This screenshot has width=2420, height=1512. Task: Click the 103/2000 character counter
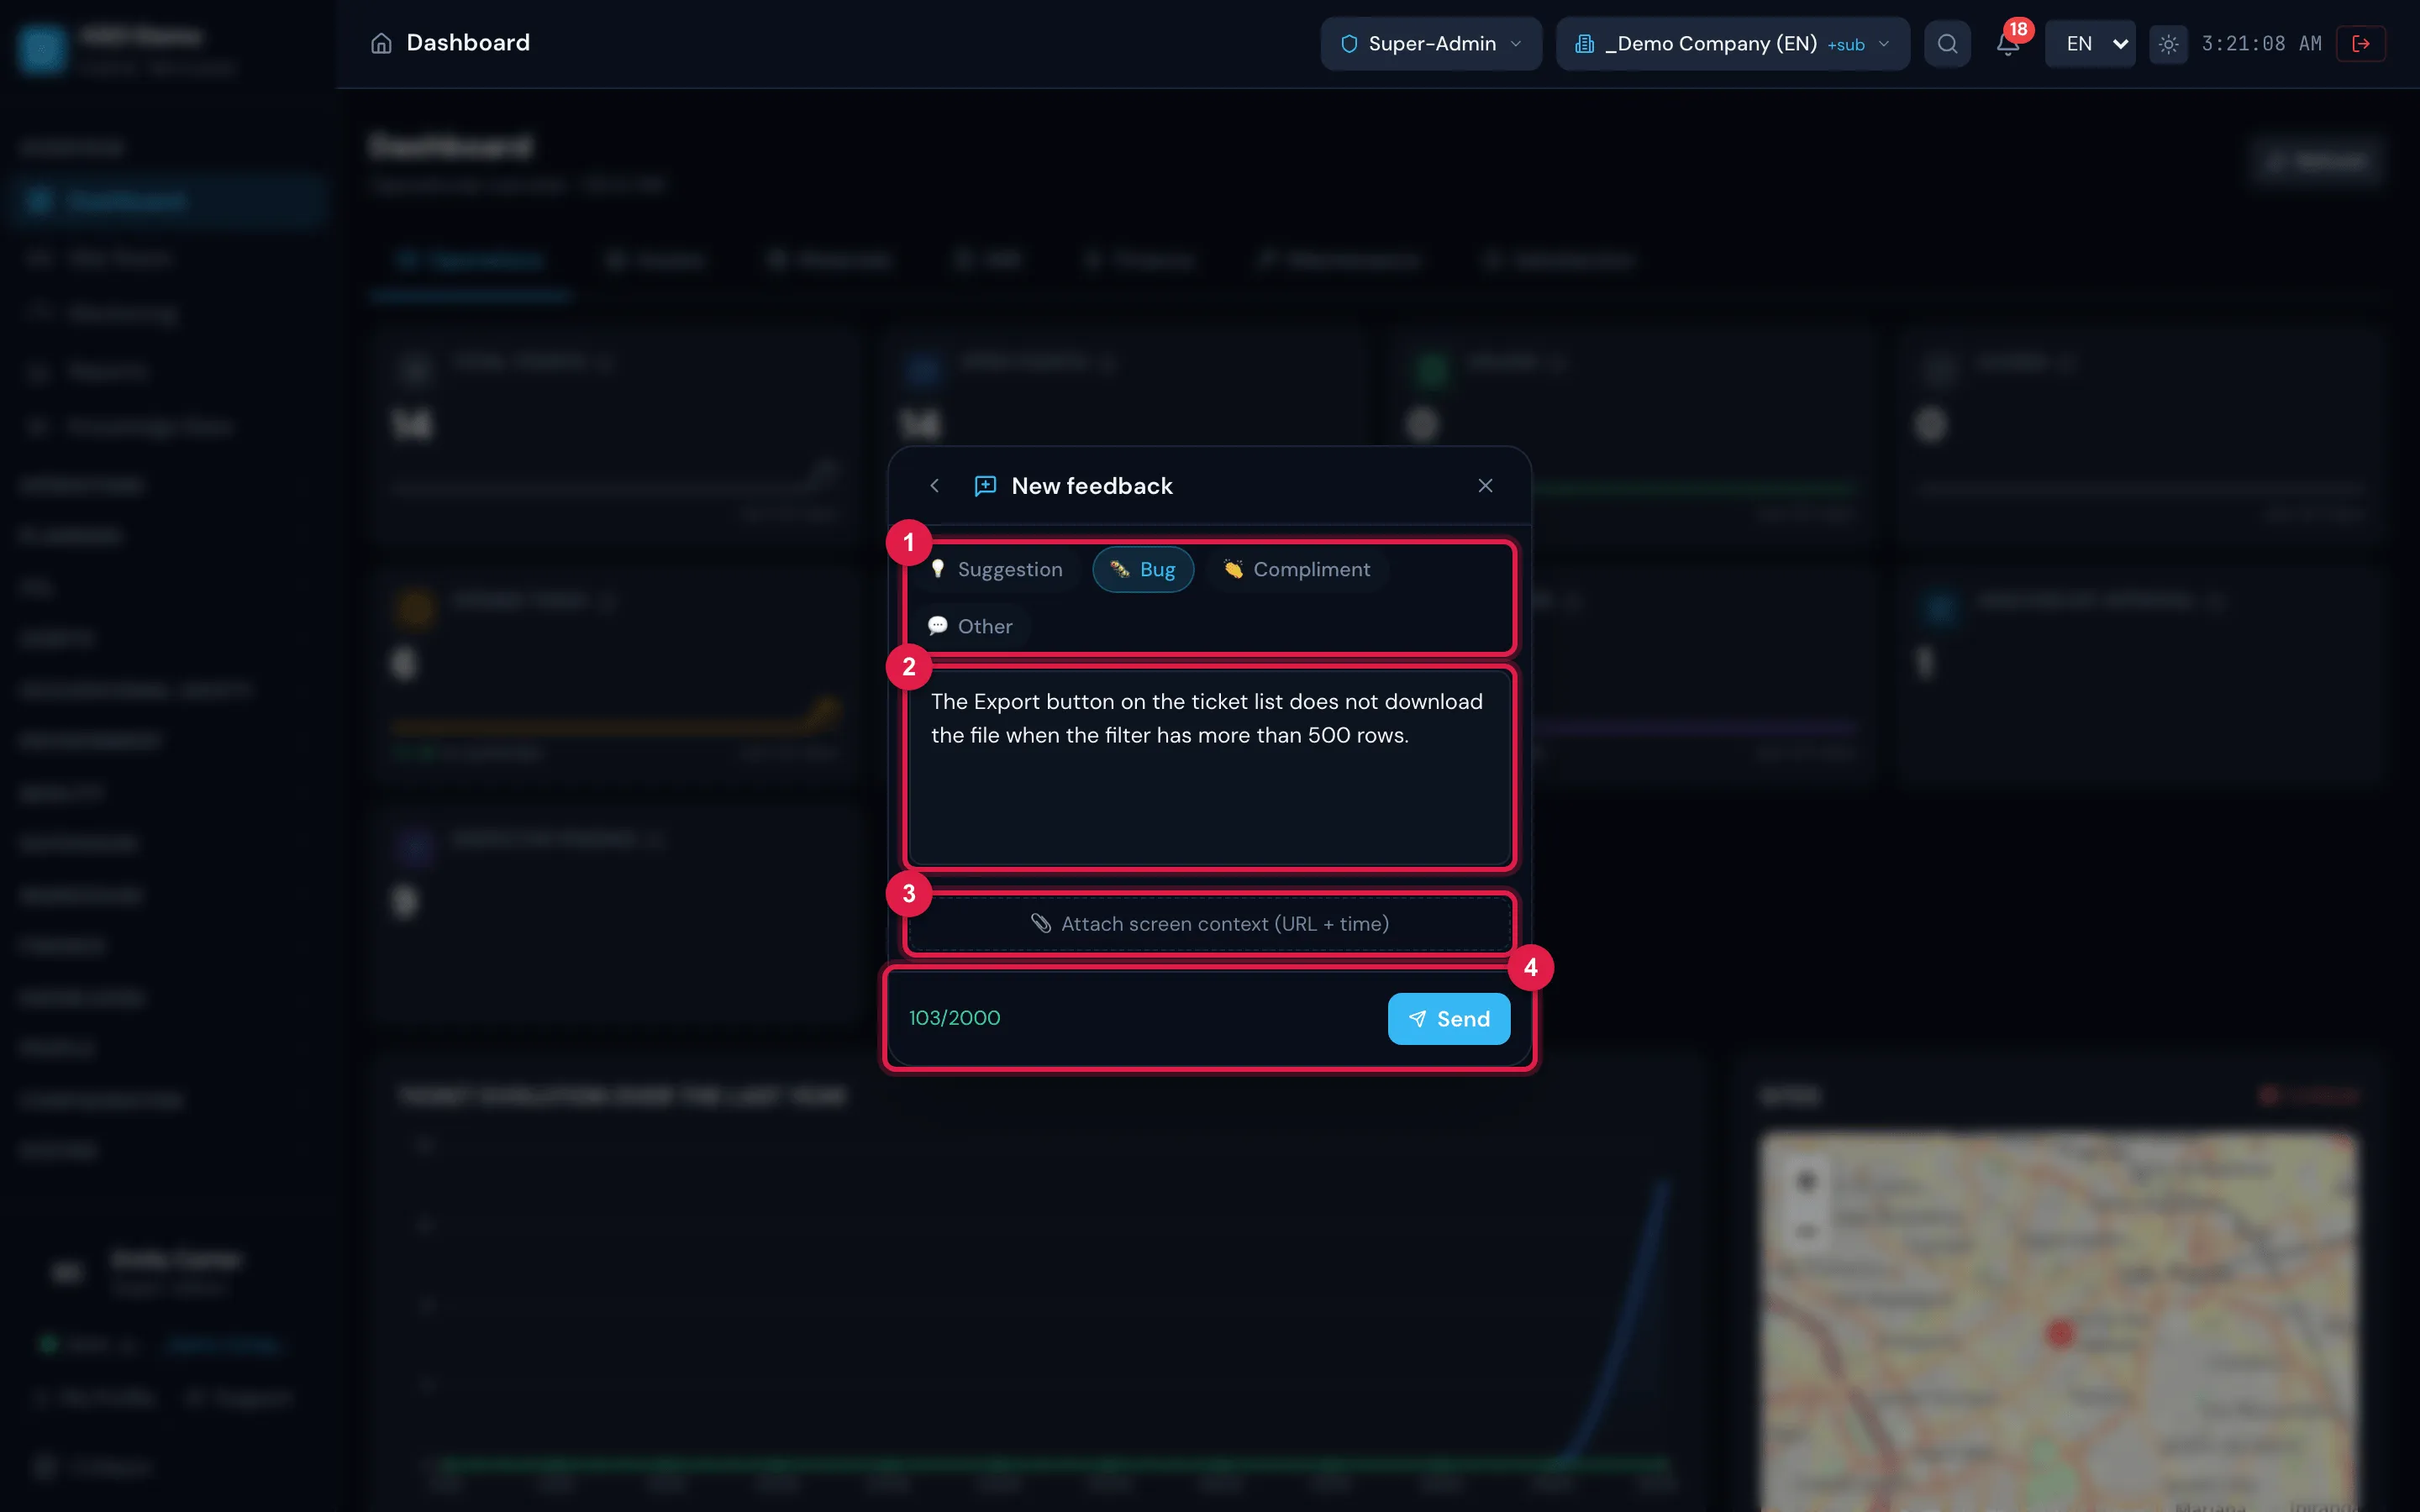[954, 1018]
